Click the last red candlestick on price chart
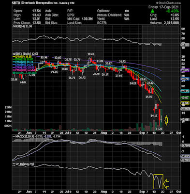190x194 pixels. (160, 117)
